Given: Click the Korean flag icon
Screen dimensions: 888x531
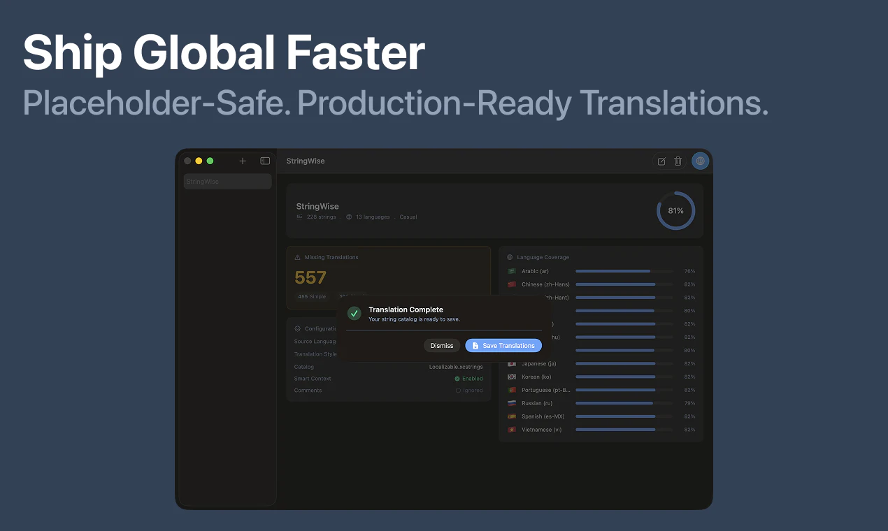Looking at the screenshot, I should [x=512, y=377].
